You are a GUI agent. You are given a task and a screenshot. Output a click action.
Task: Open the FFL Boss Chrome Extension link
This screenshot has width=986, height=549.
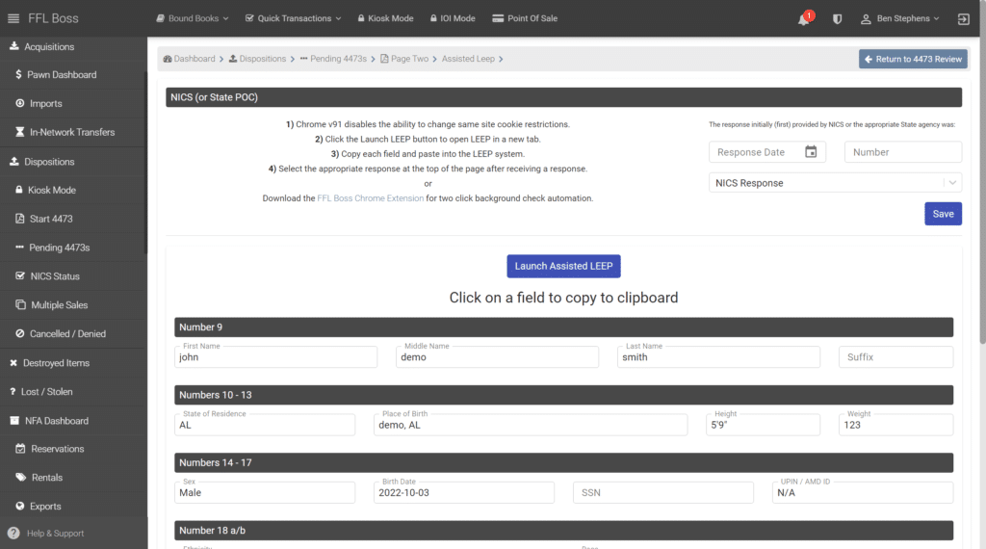(371, 198)
